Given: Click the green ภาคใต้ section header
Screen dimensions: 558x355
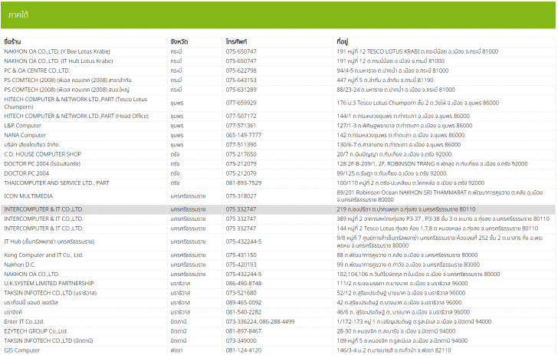Looking at the screenshot, I should (x=278, y=15).
